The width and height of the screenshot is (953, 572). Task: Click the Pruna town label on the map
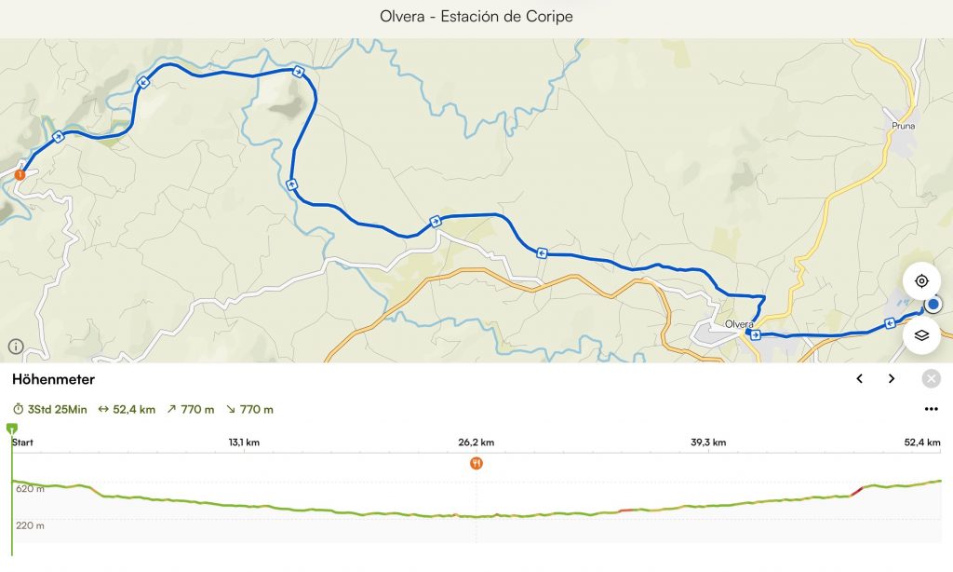[x=905, y=124]
